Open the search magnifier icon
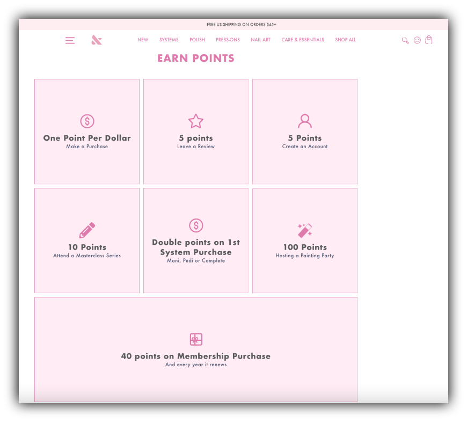This screenshot has width=467, height=422. pyautogui.click(x=405, y=40)
